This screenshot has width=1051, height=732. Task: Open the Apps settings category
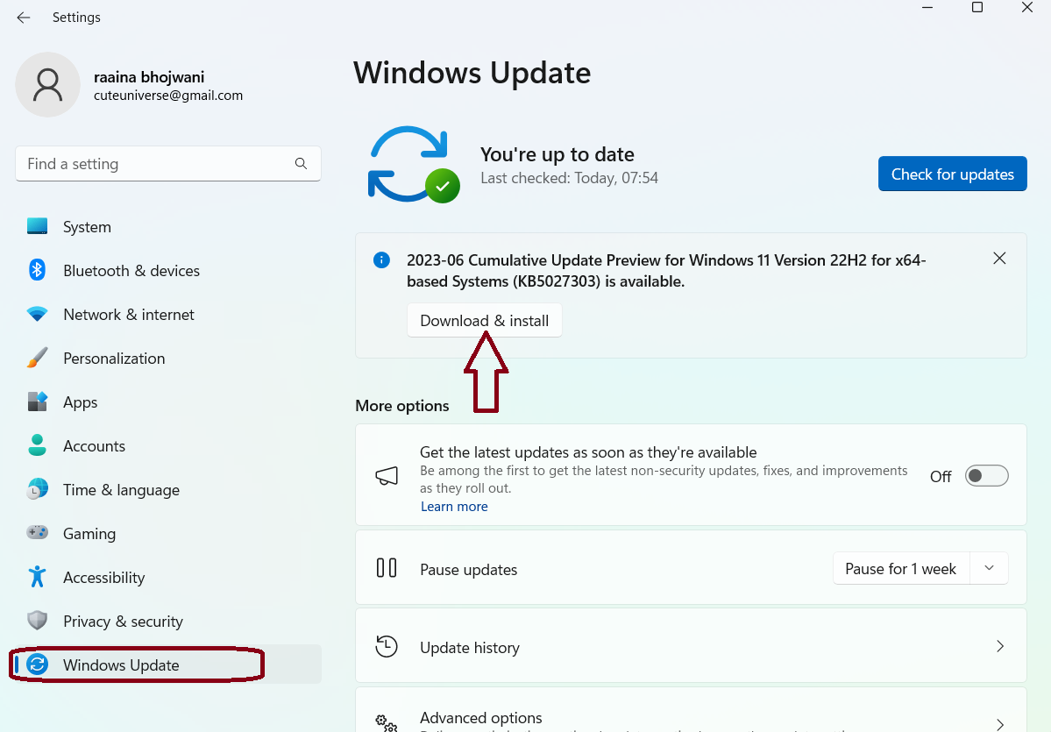click(80, 402)
